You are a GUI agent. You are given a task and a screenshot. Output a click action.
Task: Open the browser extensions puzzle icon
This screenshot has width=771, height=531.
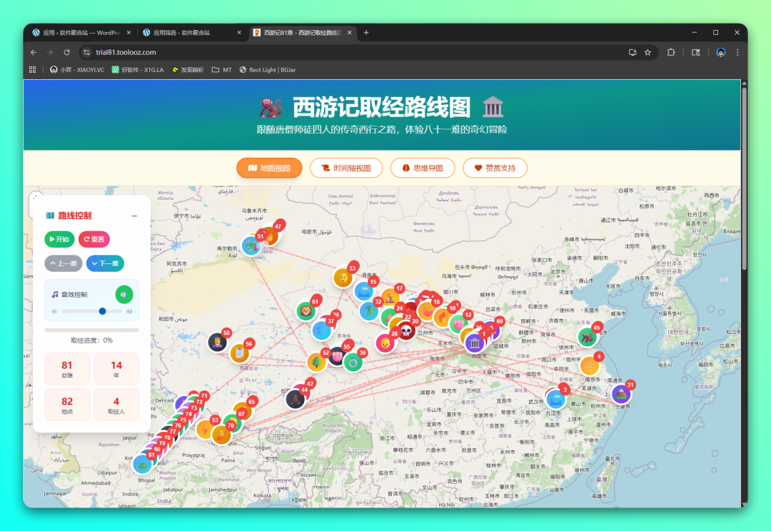[x=671, y=52]
